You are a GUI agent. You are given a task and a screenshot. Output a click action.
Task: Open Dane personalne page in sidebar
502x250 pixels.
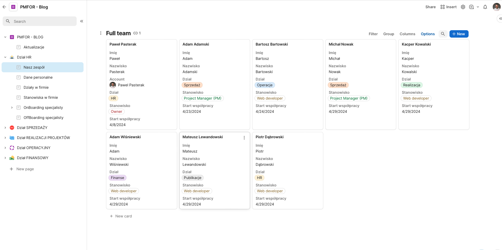click(38, 77)
